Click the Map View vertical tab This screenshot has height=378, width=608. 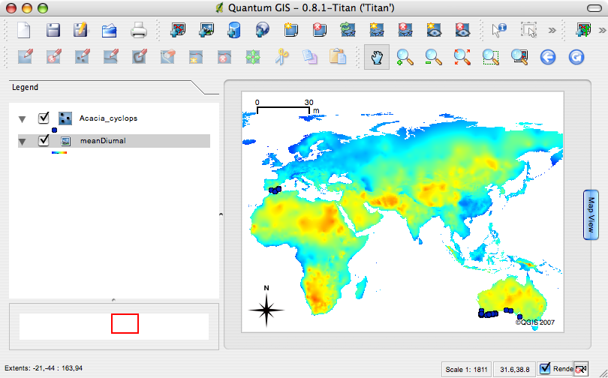tap(591, 215)
